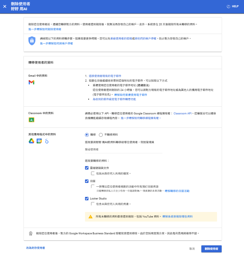Click the yellow warning triangle icon
The height and width of the screenshot is (259, 244).
(91, 217)
